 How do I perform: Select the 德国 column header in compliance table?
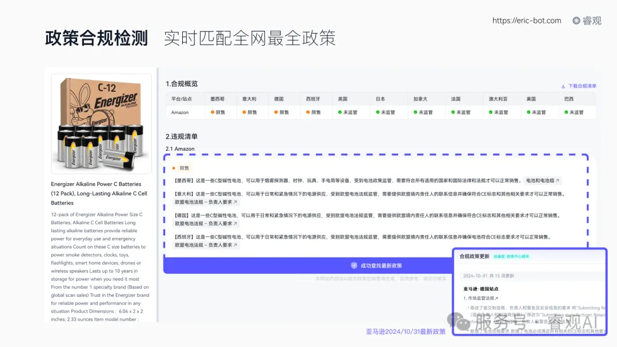coord(279,98)
